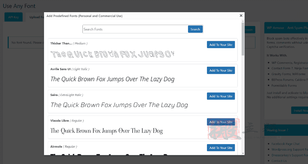Click the dialog scrollbar down arrow
308x164 pixels.
[x=243, y=153]
